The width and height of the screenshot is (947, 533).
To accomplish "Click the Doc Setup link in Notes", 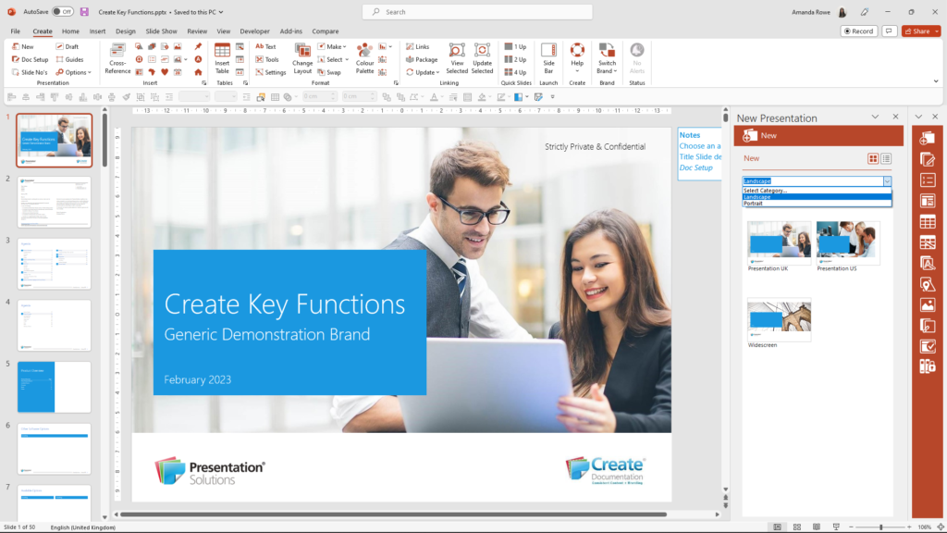I will tap(696, 167).
